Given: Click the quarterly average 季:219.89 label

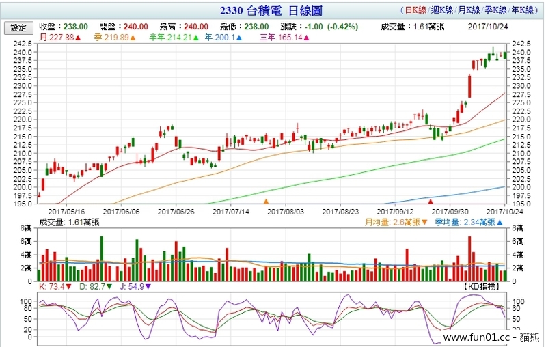Looking at the screenshot, I should pyautogui.click(x=115, y=38).
